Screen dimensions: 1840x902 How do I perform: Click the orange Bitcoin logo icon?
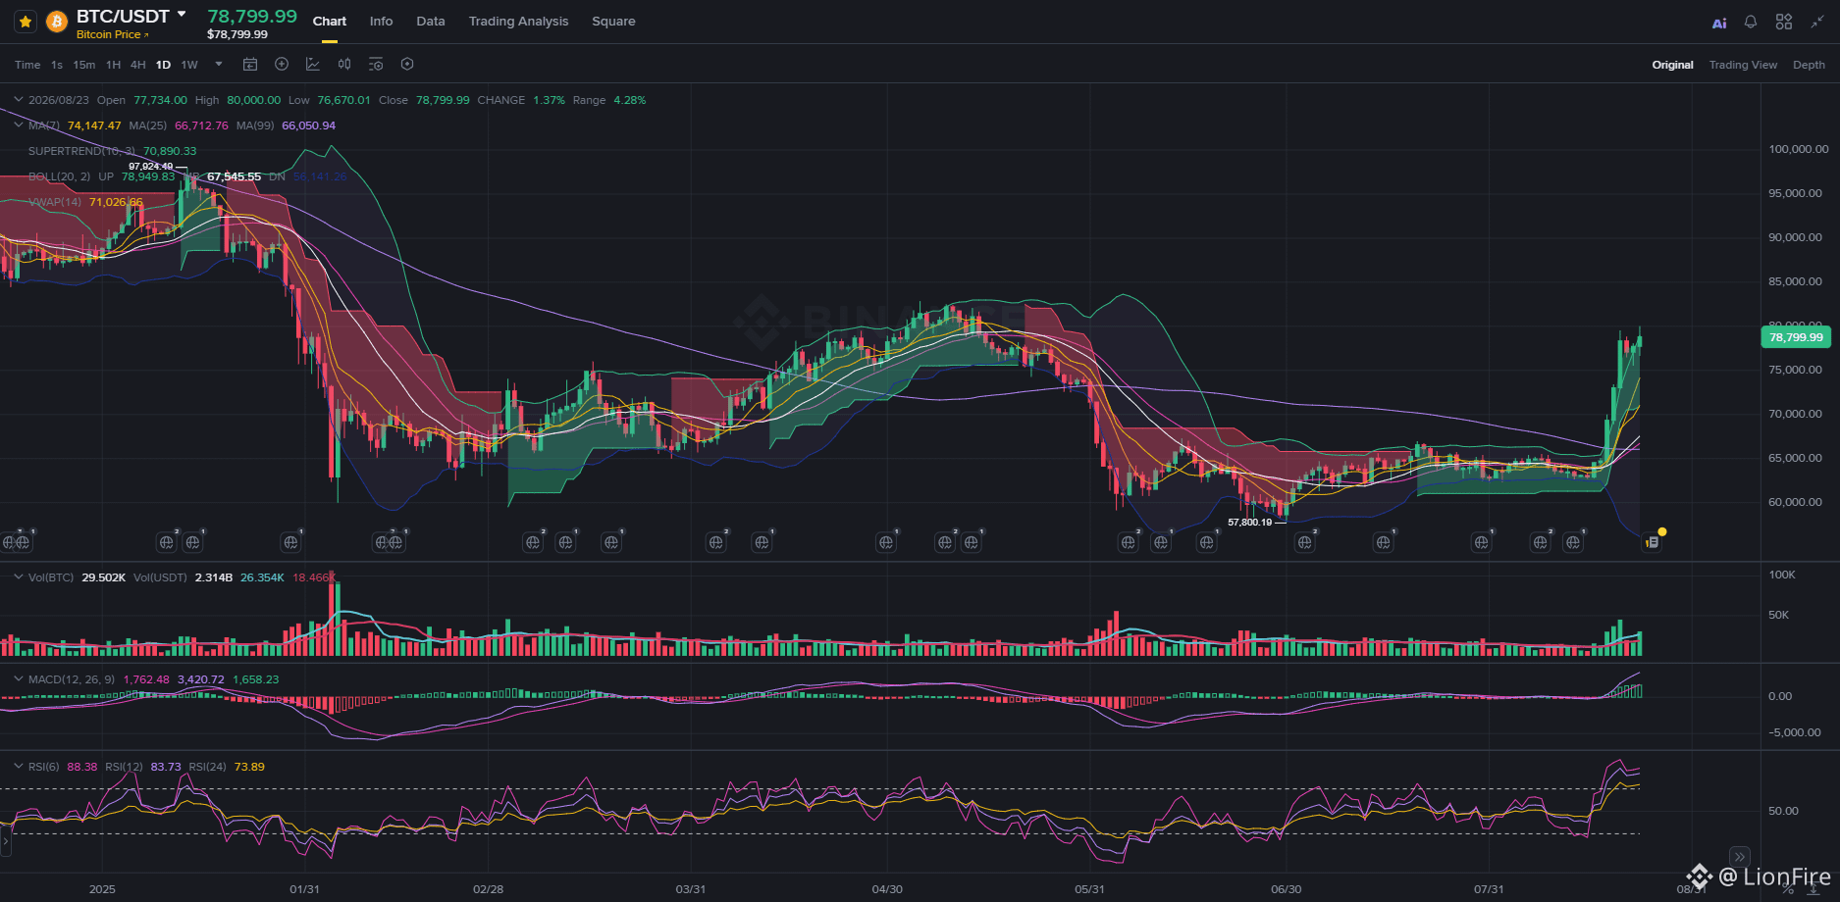click(x=57, y=22)
